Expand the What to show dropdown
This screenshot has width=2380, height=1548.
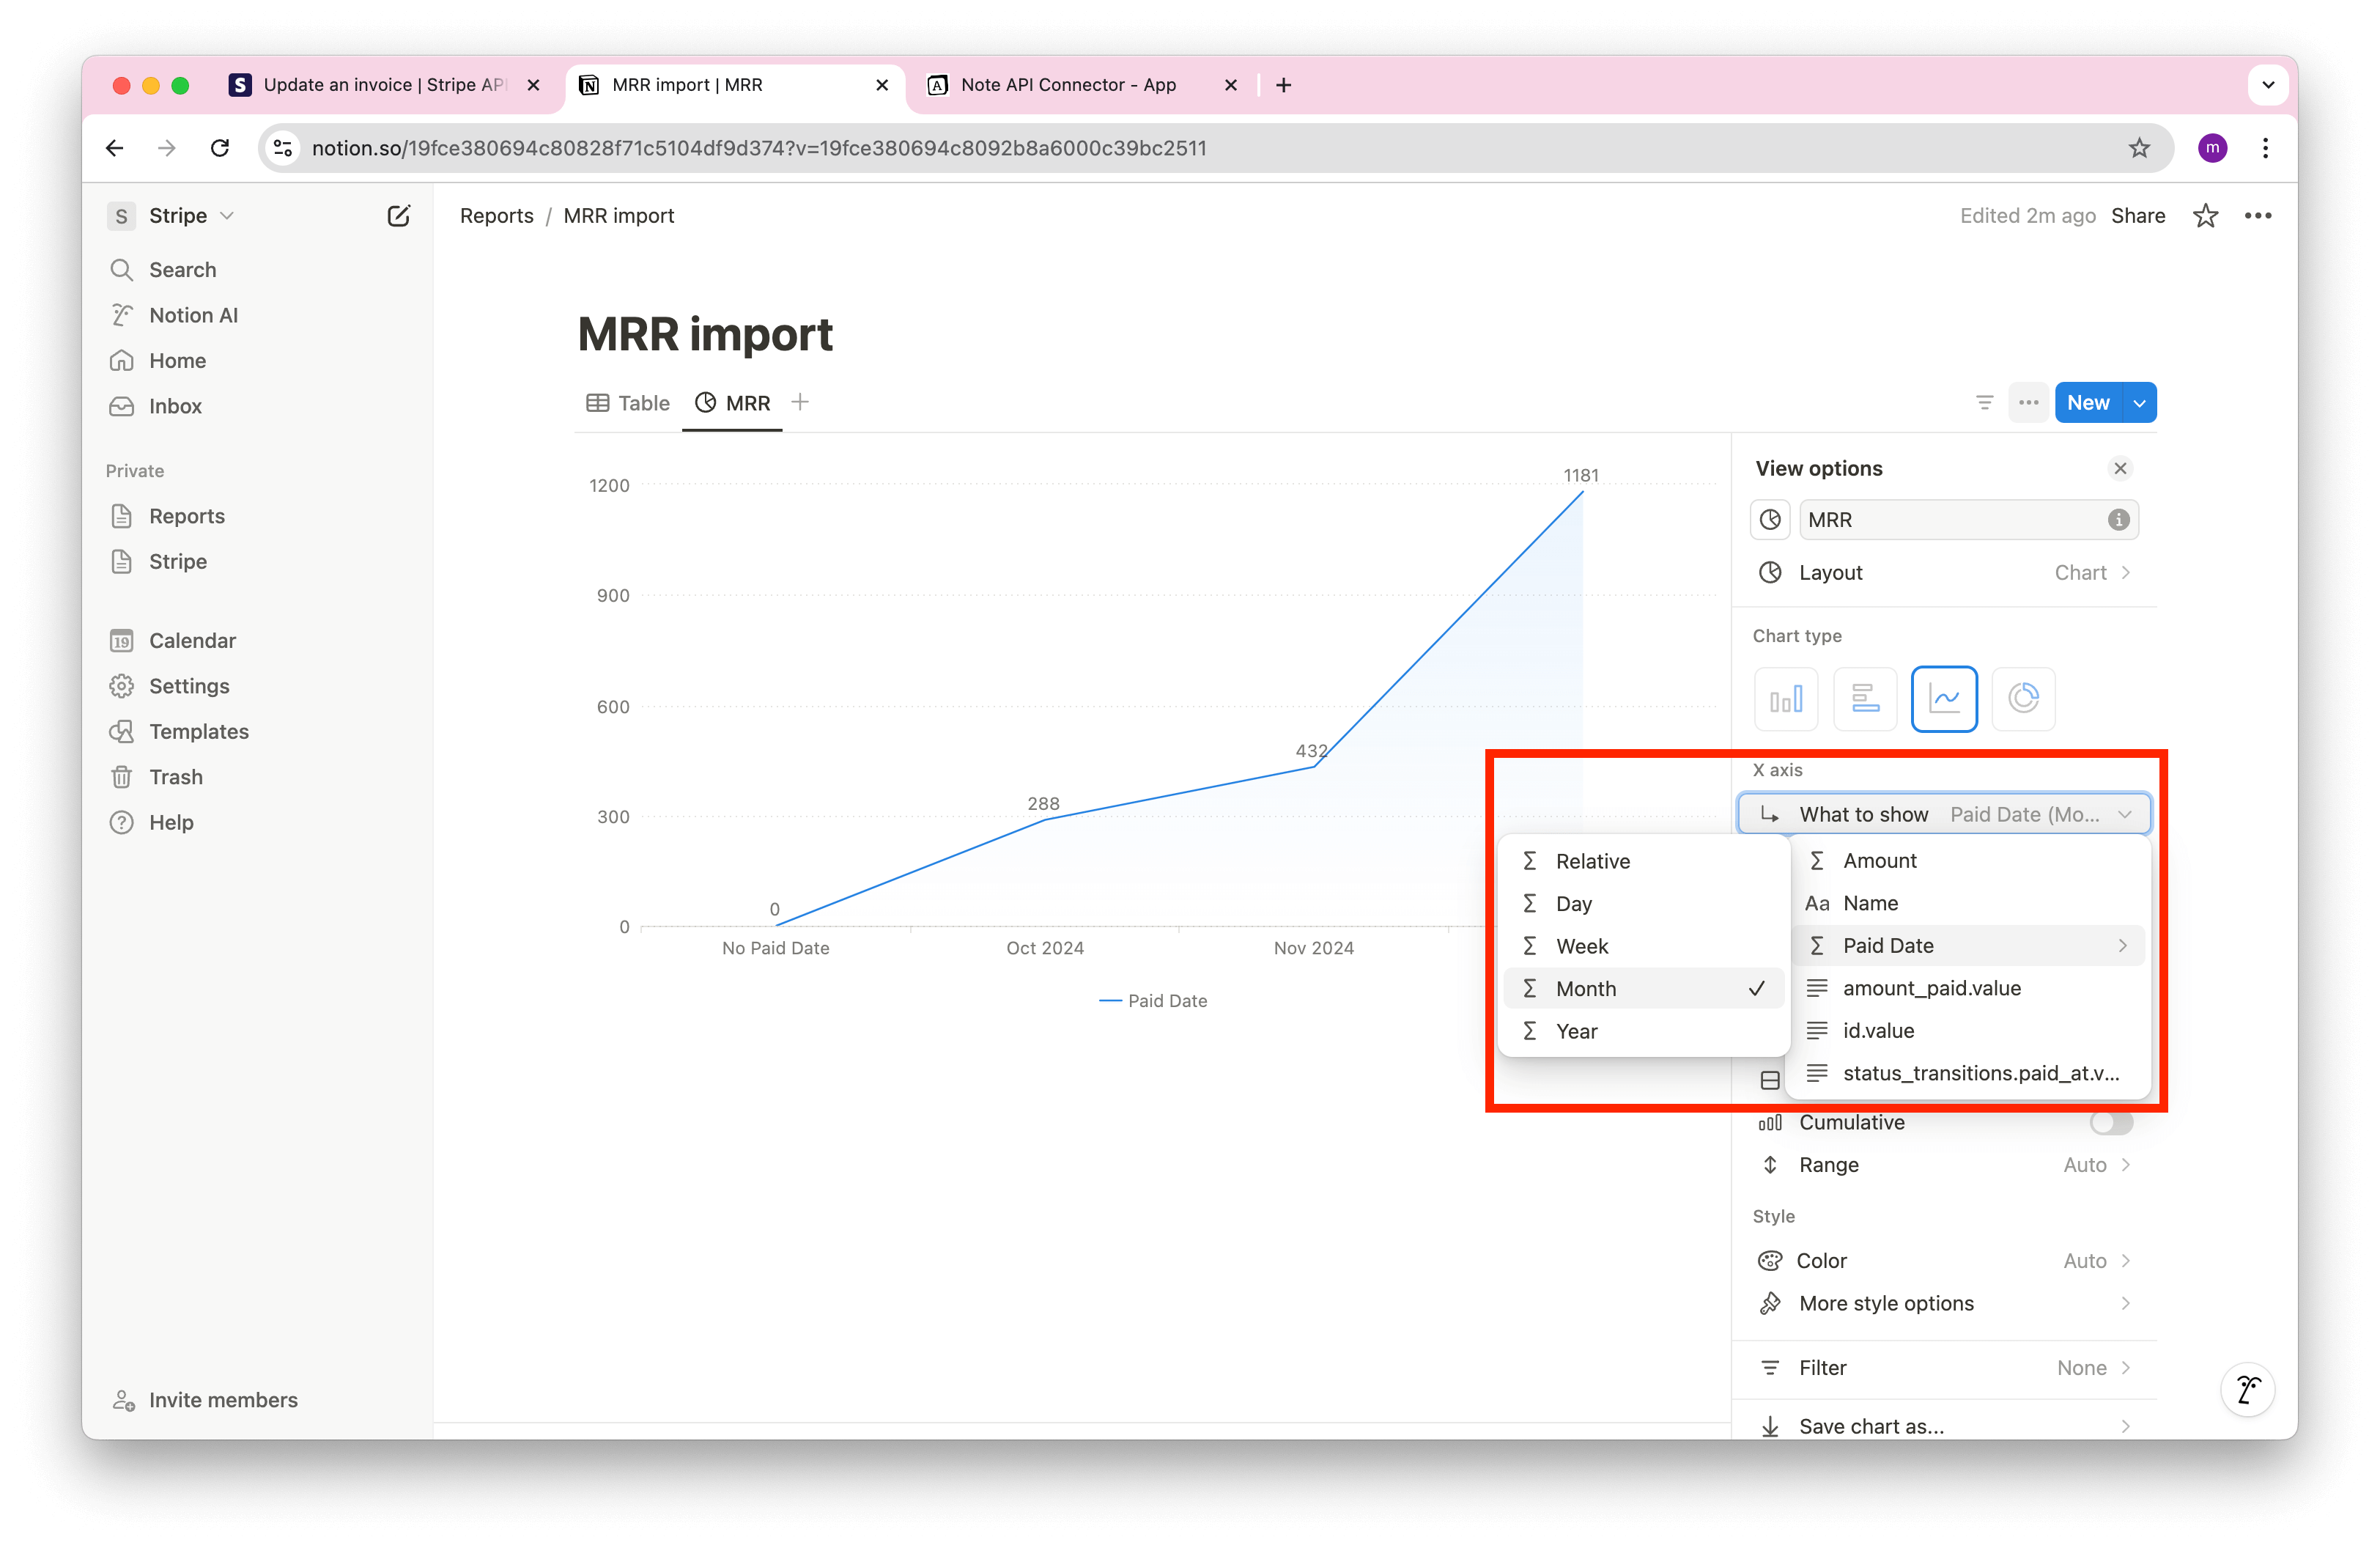click(x=1944, y=814)
